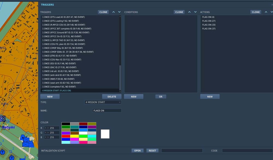The width and height of the screenshot is (273, 160).
Task: Open the initialization script with the OPEN button
Action: pos(137,150)
